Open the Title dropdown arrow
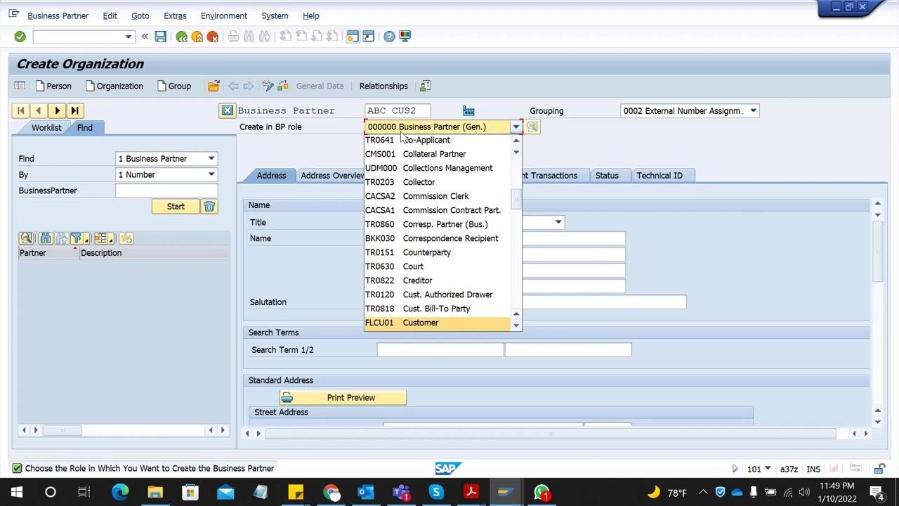Screen dimensions: 899x506 pyautogui.click(x=558, y=222)
